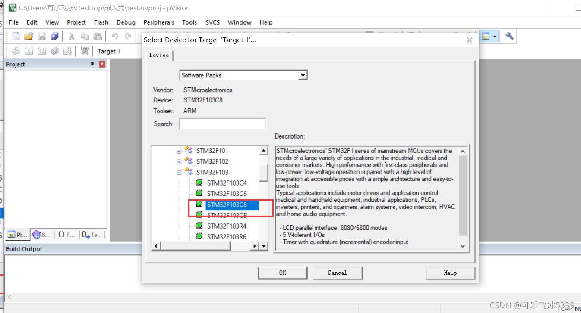Click the Redo arrow icon
Viewport: 581px width, 313px height.
pyautogui.click(x=128, y=37)
